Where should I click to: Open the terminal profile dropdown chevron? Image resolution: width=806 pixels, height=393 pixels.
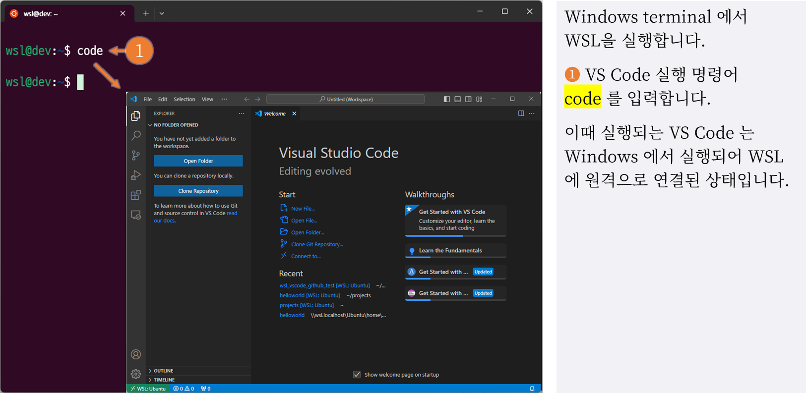(162, 13)
